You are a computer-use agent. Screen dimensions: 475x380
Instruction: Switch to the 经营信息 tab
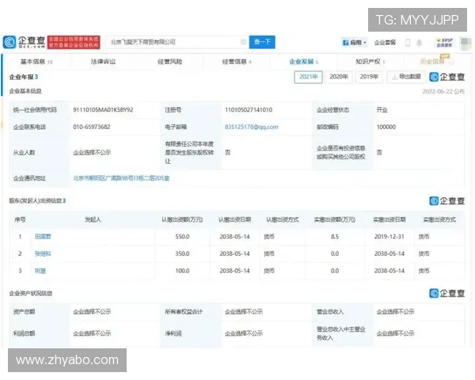pyautogui.click(x=237, y=62)
